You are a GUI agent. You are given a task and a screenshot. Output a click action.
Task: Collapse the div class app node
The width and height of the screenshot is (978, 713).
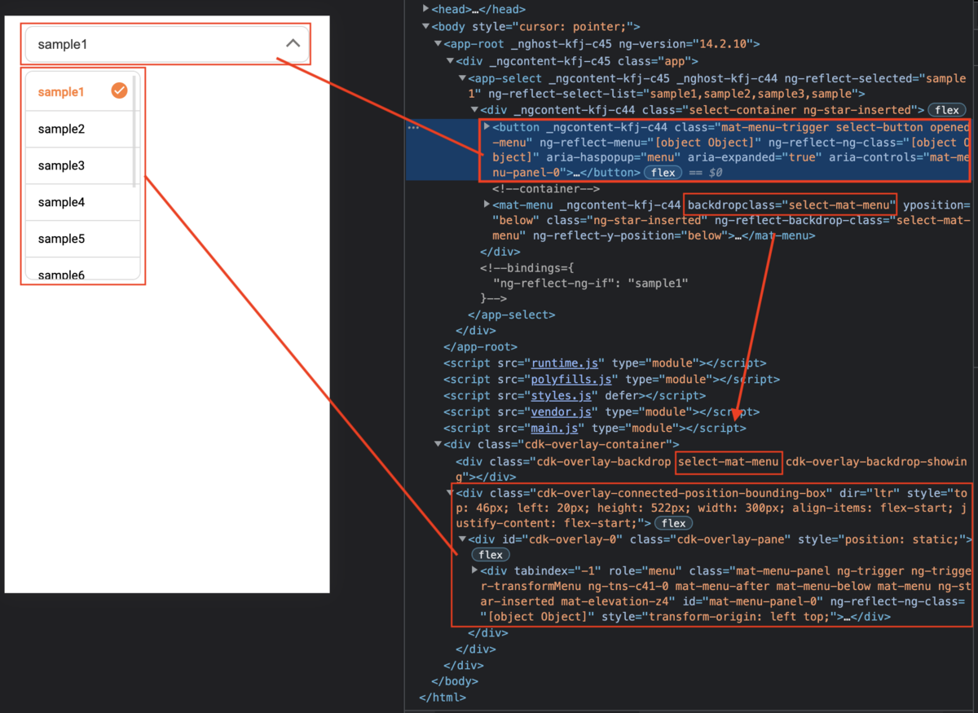pyautogui.click(x=450, y=61)
